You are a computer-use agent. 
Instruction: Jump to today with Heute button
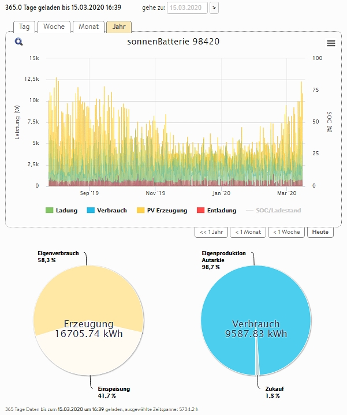click(x=320, y=232)
